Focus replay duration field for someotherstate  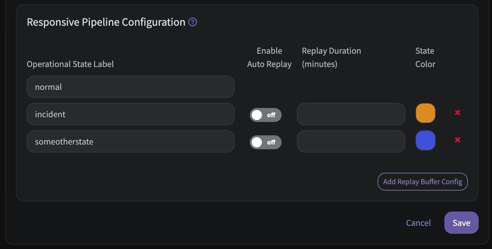(351, 141)
